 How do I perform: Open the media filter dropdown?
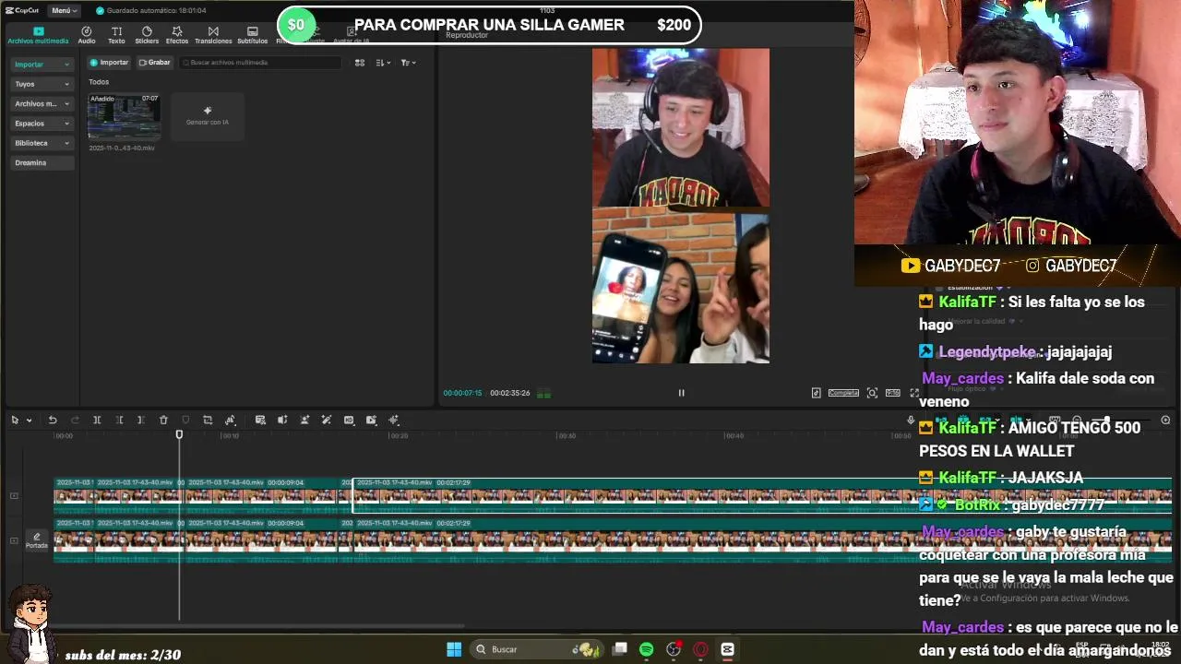[408, 63]
